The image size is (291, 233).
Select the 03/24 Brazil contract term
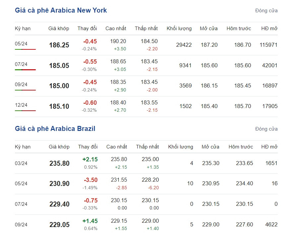tap(21, 163)
